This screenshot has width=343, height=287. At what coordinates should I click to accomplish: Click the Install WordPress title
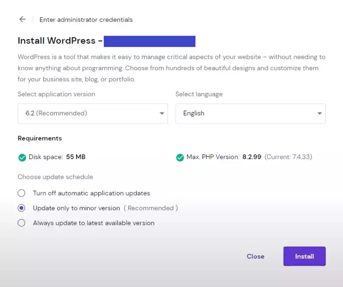click(59, 41)
